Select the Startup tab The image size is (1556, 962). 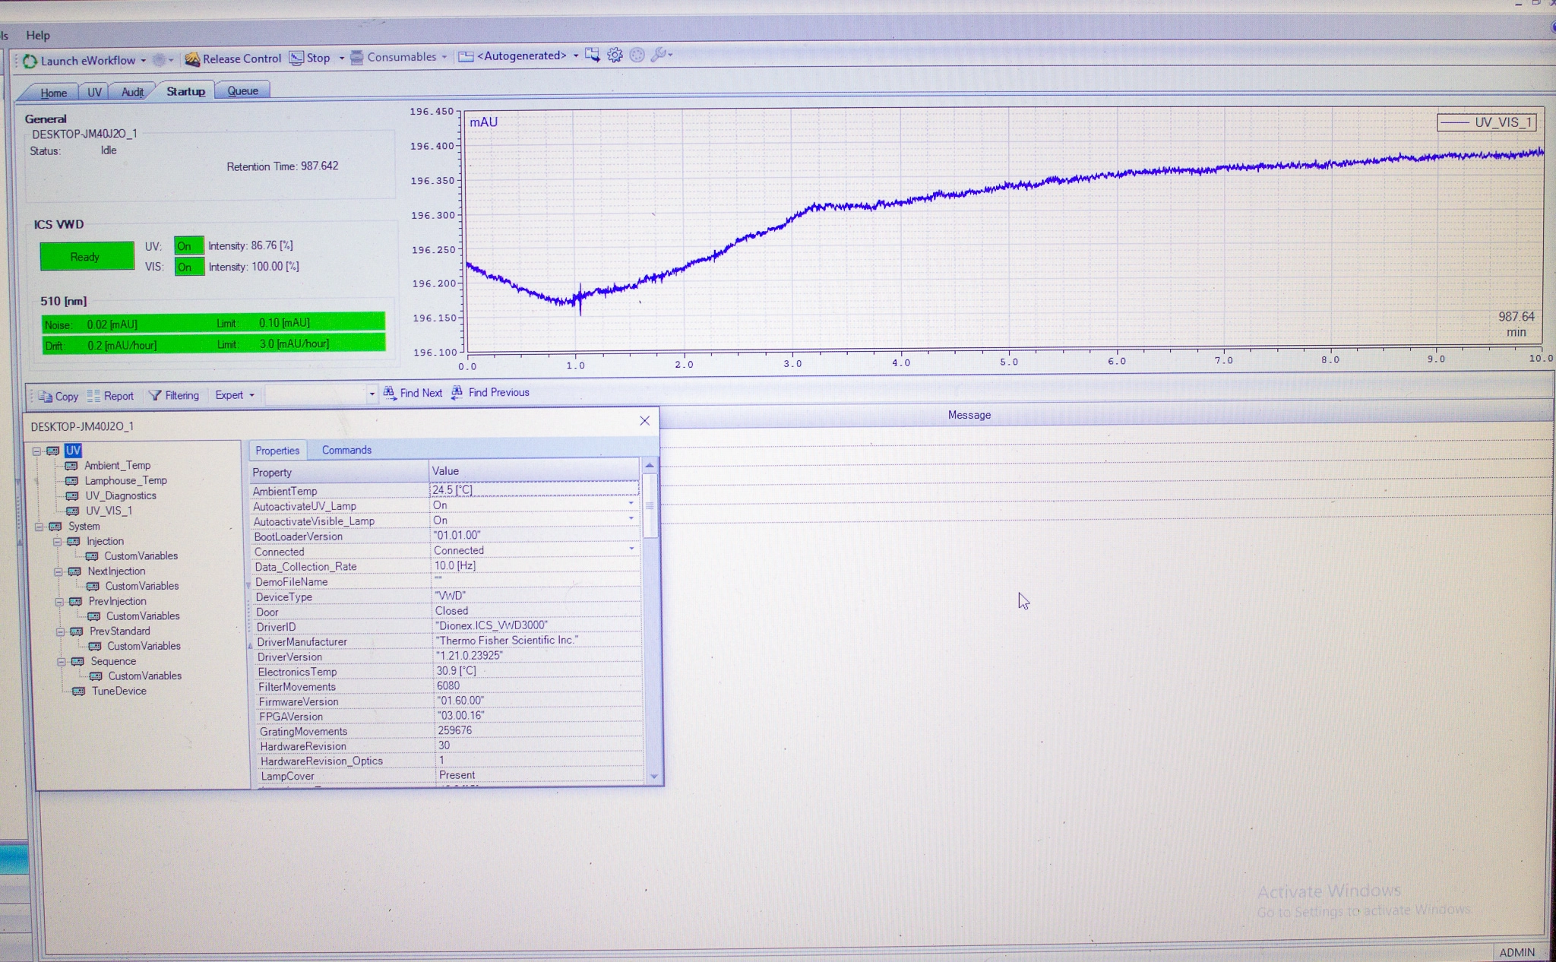[x=185, y=91]
